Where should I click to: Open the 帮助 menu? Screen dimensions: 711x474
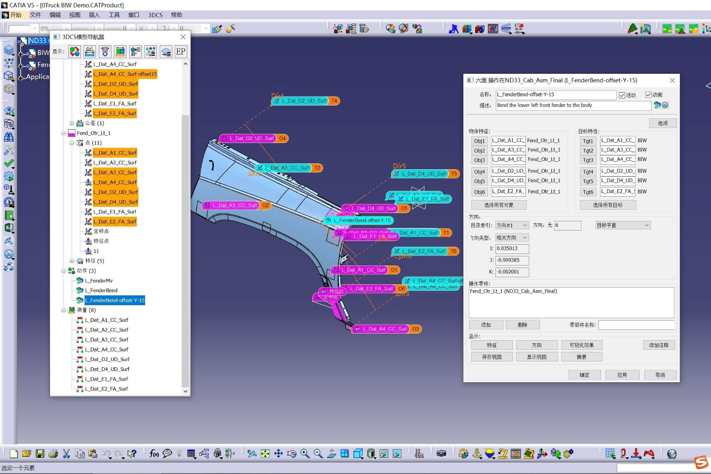click(x=176, y=15)
